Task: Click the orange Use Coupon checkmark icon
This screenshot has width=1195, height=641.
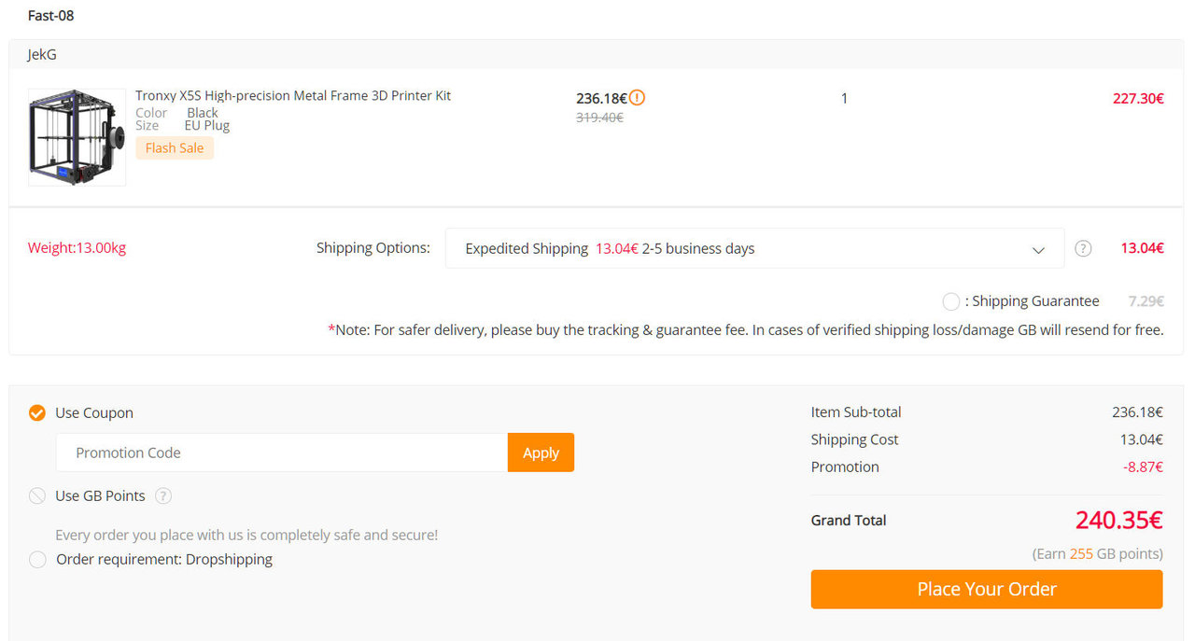Action: [x=37, y=412]
